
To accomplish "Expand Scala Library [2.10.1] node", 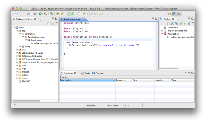I will [x=17, y=53].
